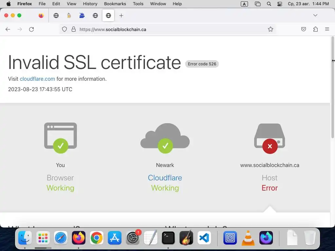Switch to the blue puzzle-piece tab
Screen dimensions: 335x251
tap(82, 15)
